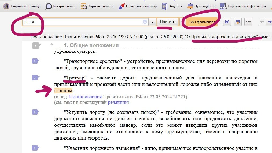Click the info icon beside Уступить дорогу paragraph

click(x=36, y=112)
